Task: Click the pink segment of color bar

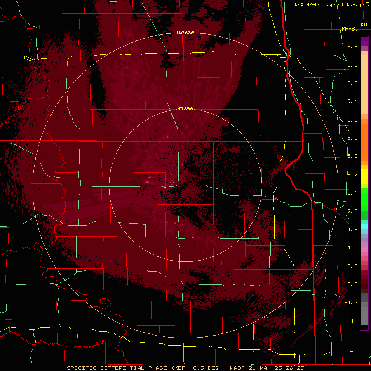Action: (364, 250)
